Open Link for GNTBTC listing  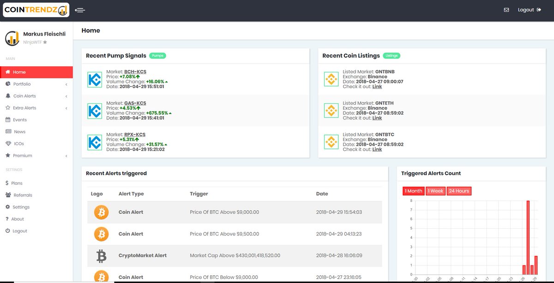377,149
